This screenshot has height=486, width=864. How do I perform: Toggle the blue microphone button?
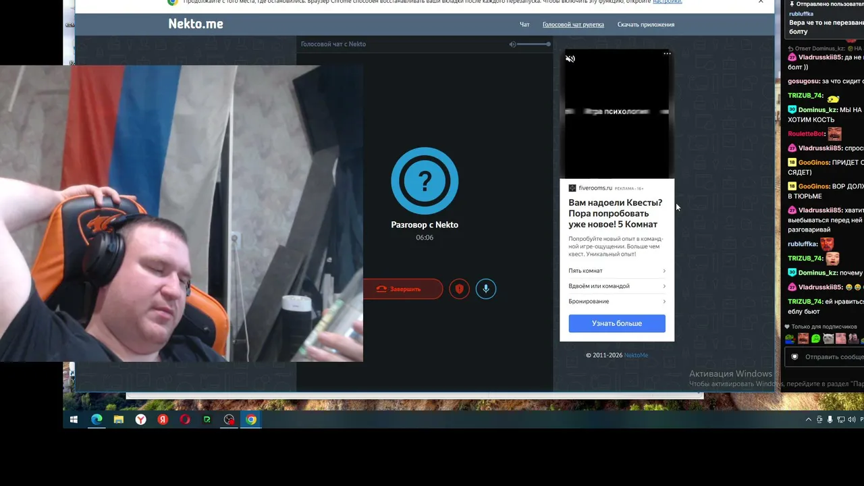486,289
